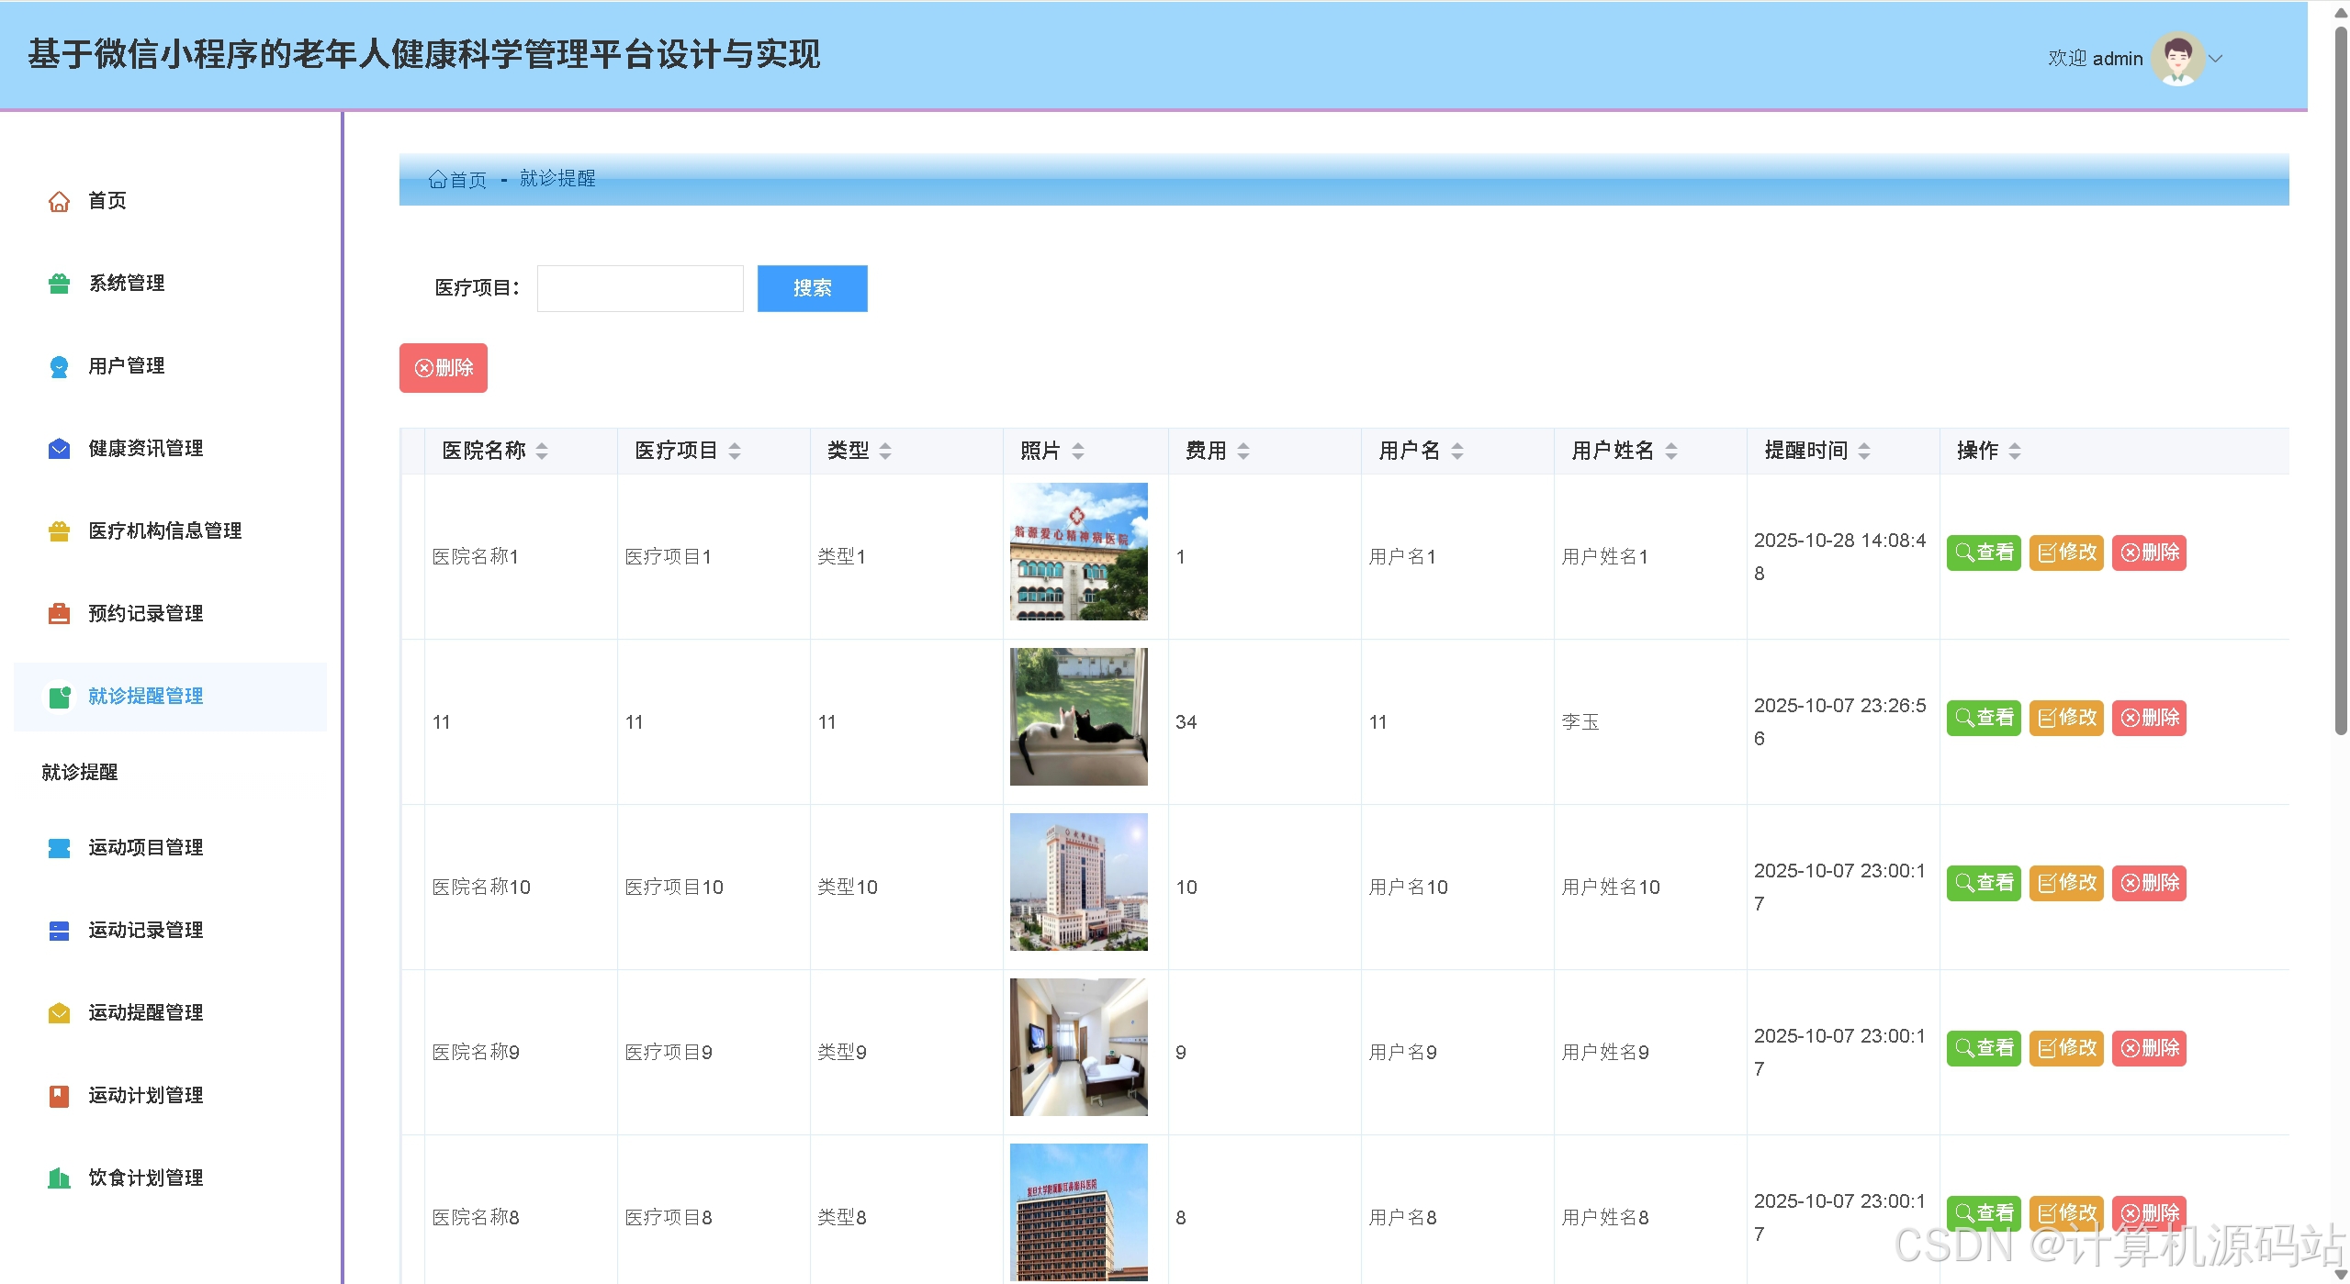View the 李玉 row with 查看
Image resolution: width=2350 pixels, height=1284 pixels.
[x=1984, y=718]
